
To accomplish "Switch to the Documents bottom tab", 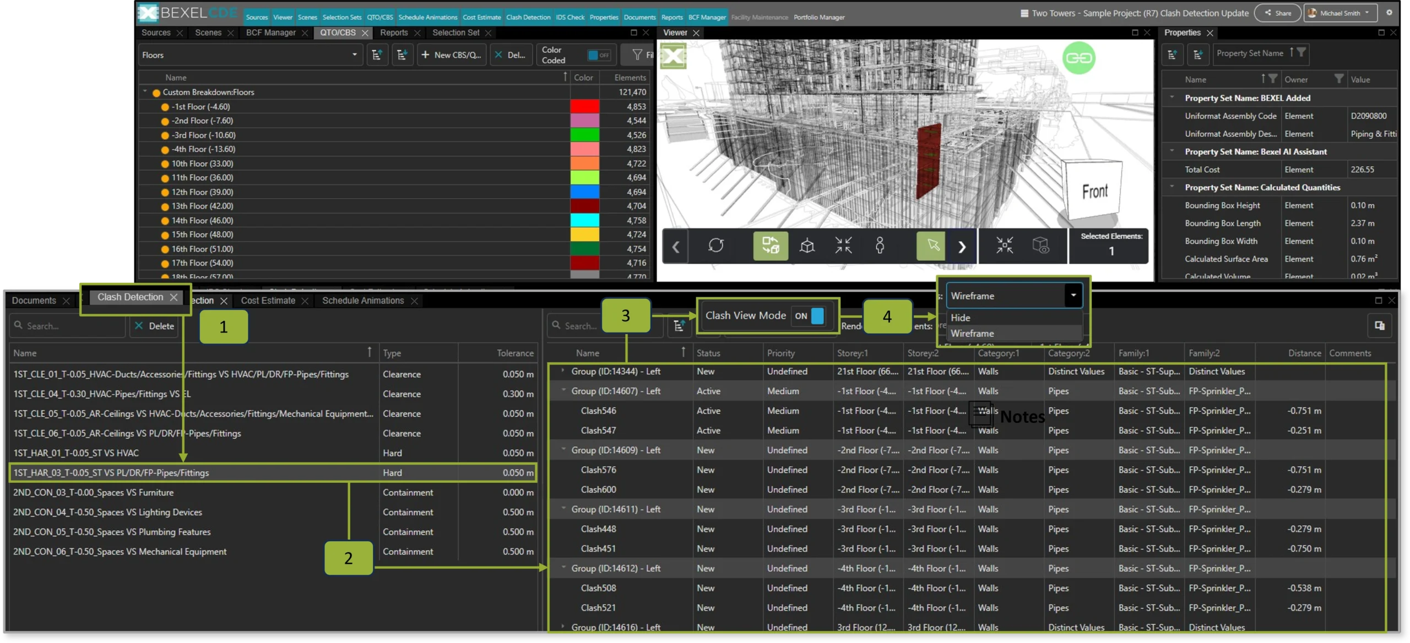I will tap(34, 301).
